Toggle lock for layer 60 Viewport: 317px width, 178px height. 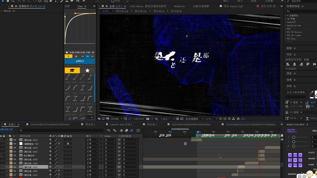[4, 148]
